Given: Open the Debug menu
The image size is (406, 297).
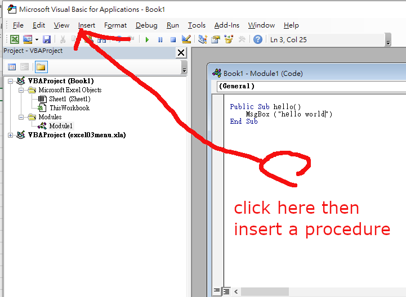Looking at the screenshot, I should tap(146, 25).
